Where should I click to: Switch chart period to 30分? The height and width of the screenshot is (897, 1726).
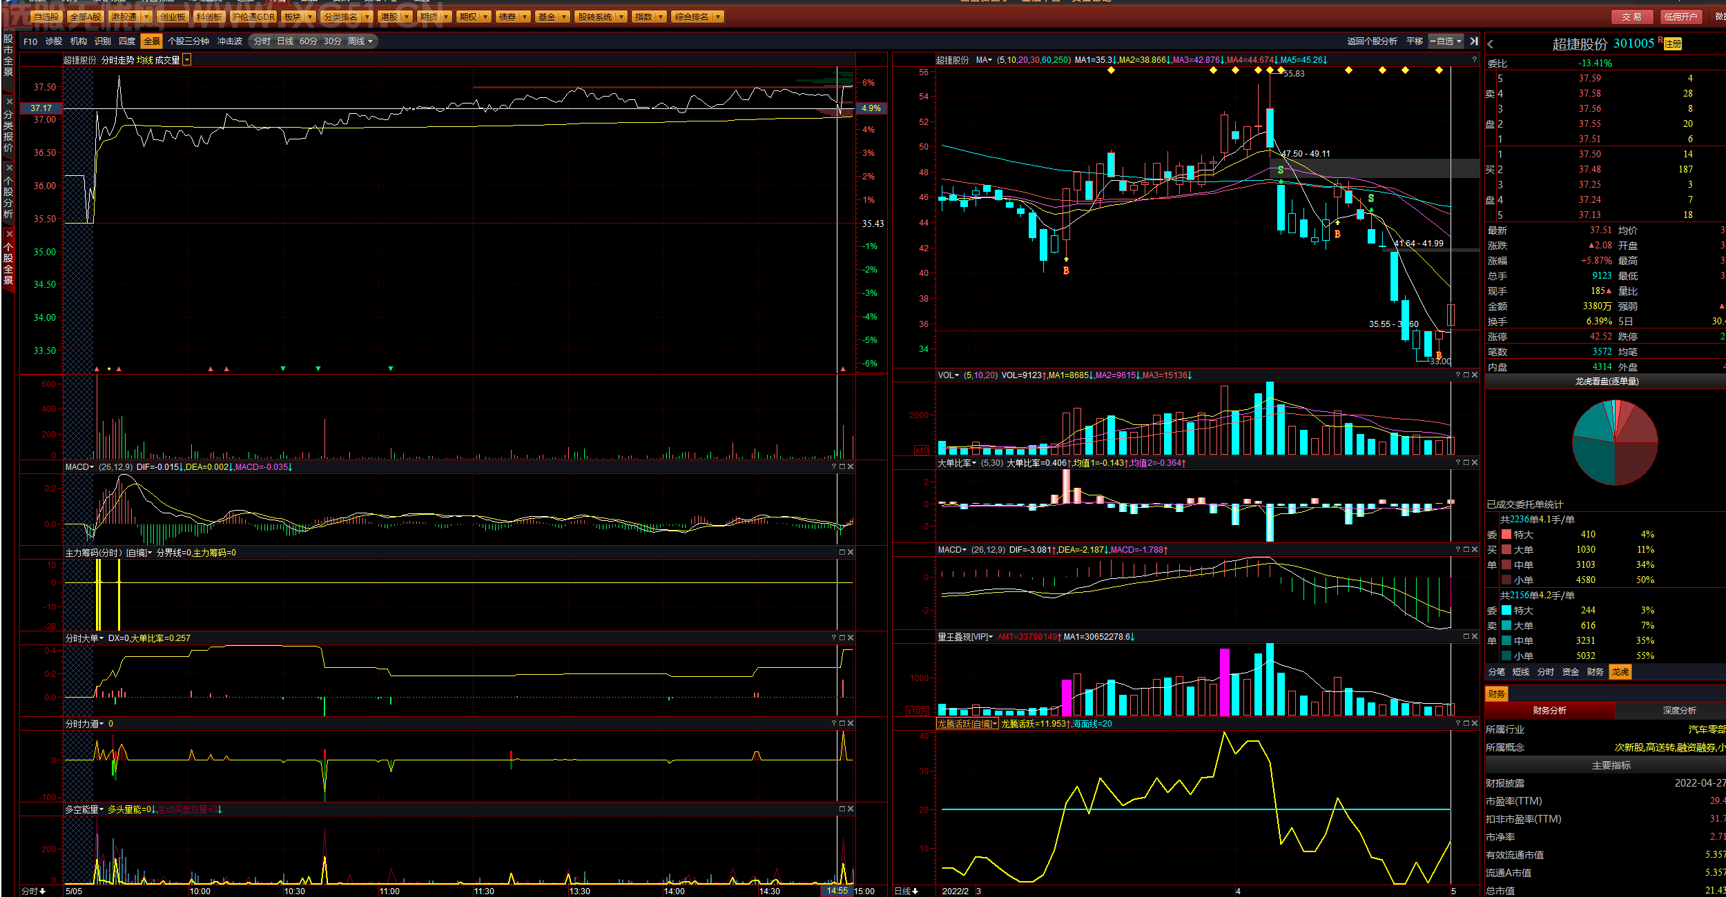pyautogui.click(x=333, y=41)
